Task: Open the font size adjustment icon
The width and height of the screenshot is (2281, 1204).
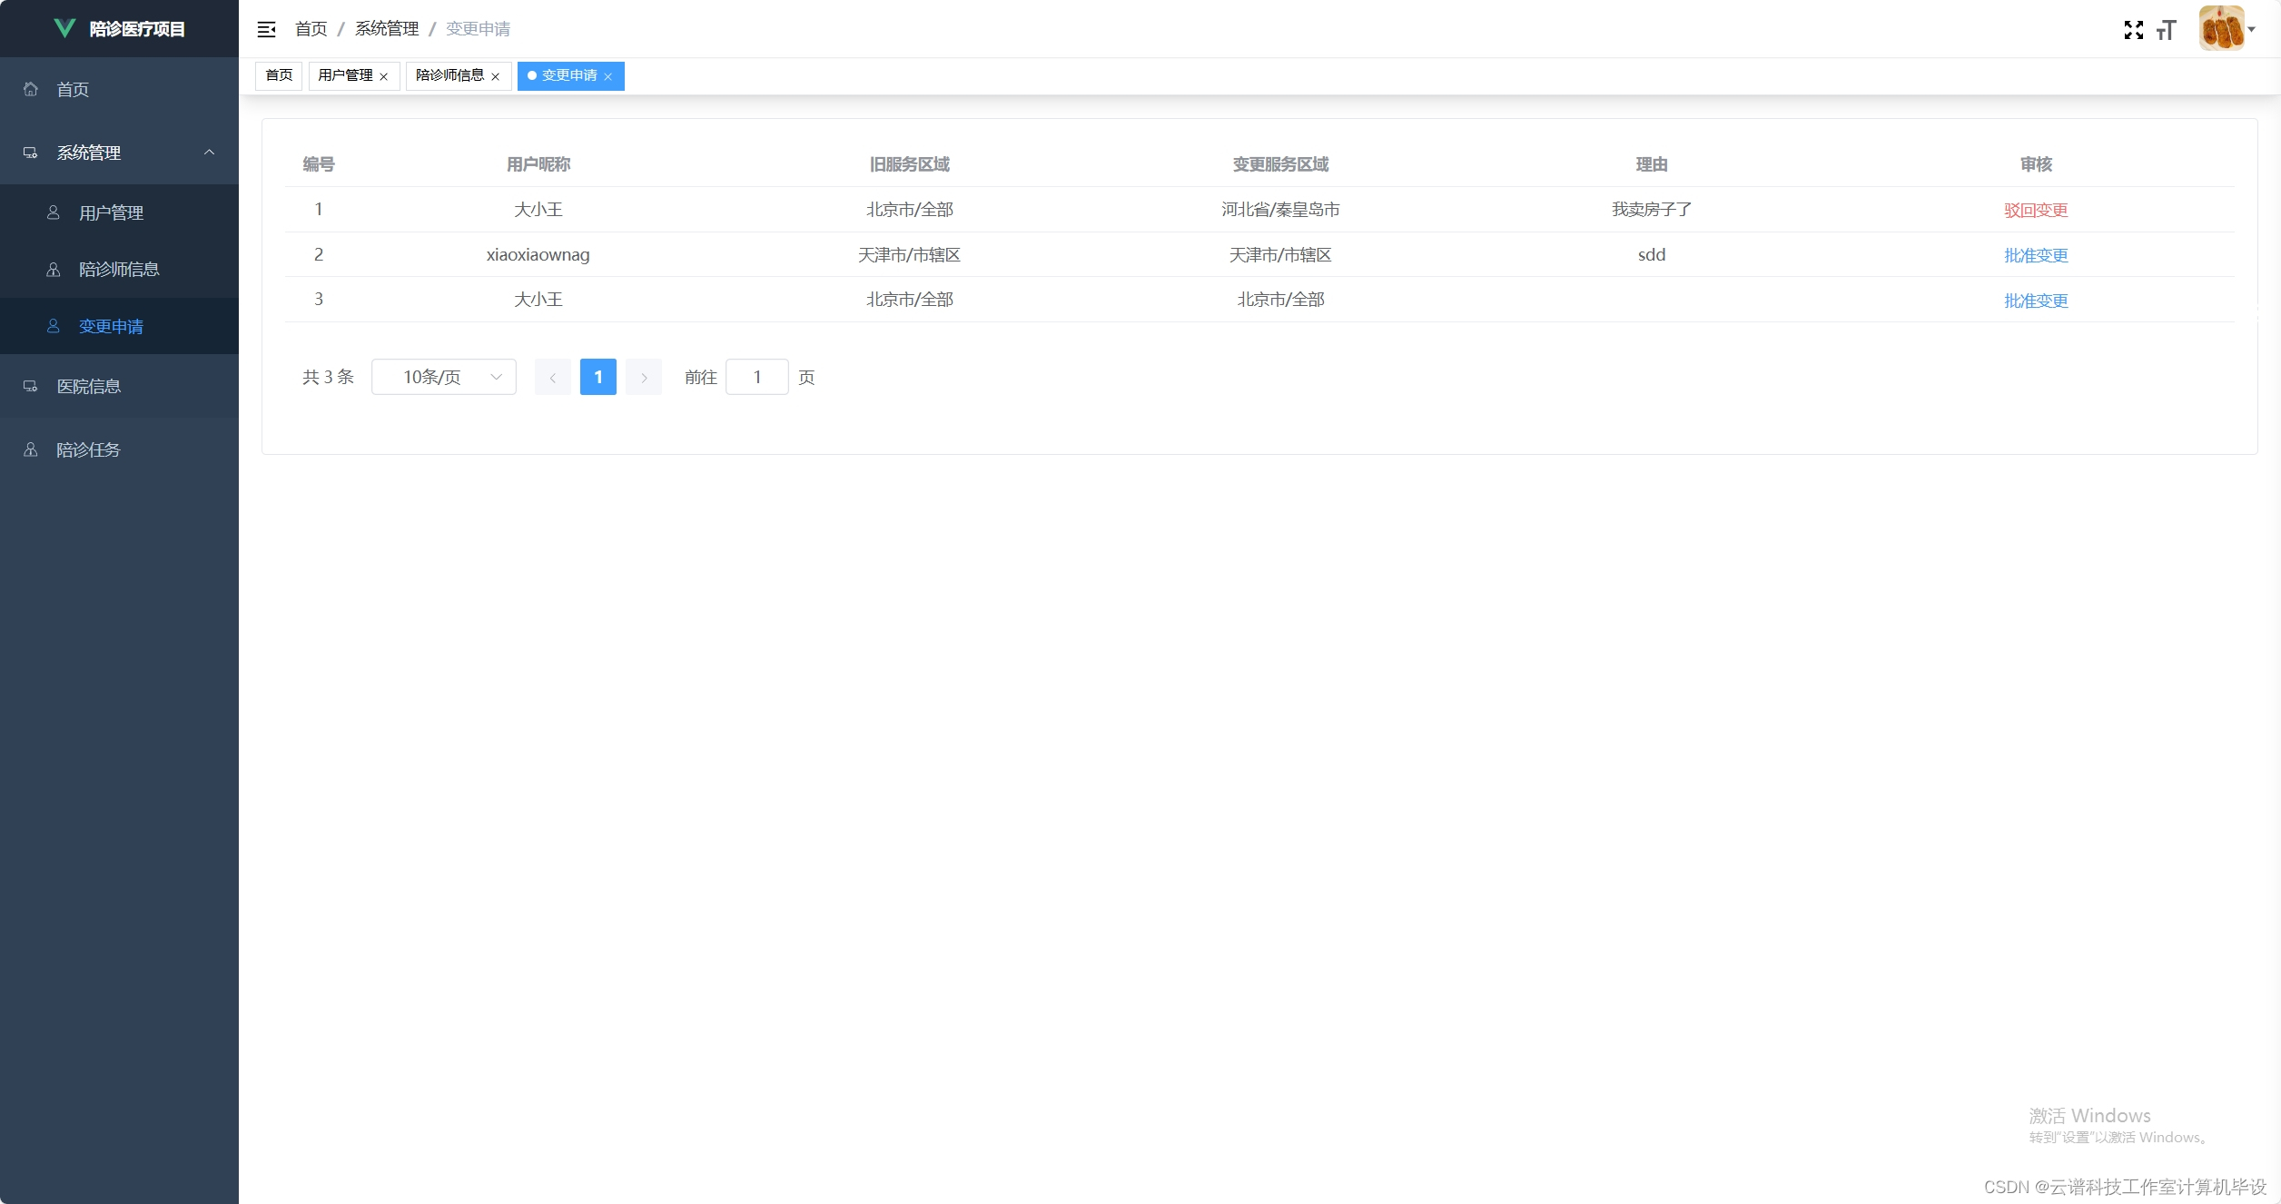Action: [2167, 30]
